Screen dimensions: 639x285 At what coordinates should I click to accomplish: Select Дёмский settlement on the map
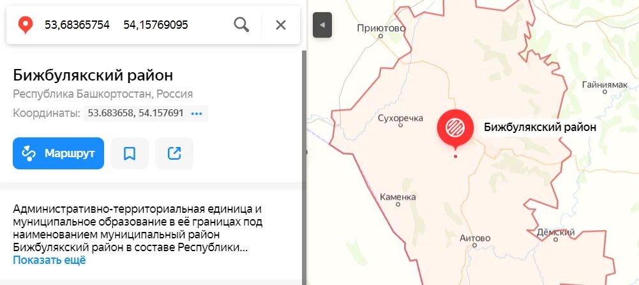click(x=555, y=233)
